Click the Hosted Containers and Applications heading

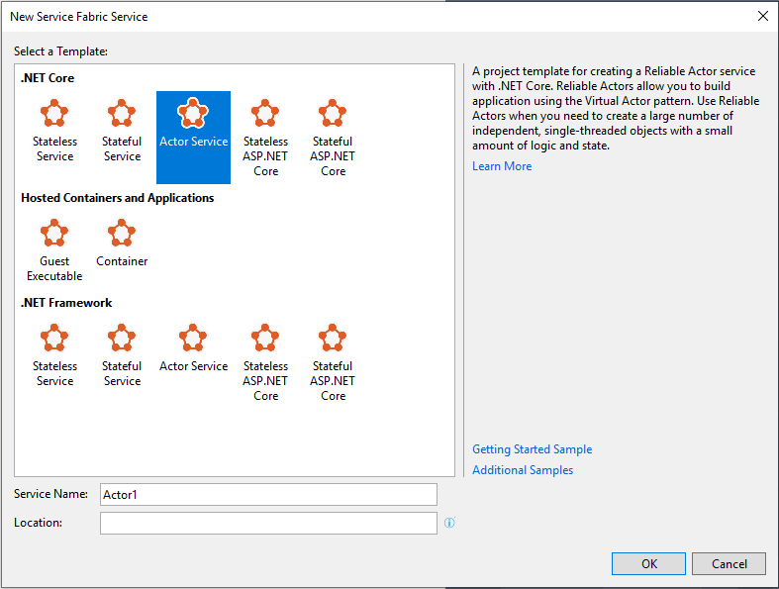tap(117, 198)
